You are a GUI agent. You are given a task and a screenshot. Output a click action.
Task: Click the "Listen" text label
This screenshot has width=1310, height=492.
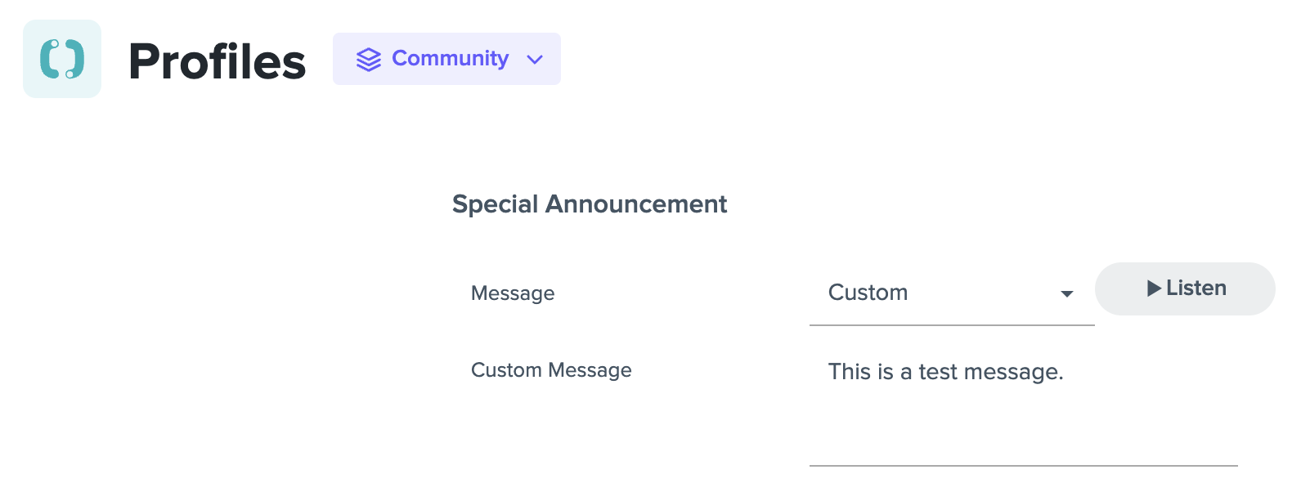pos(1196,288)
